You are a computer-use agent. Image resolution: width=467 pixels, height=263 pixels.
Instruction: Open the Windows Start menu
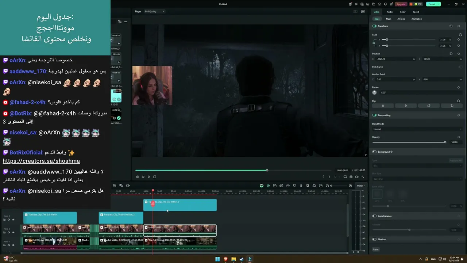tap(217, 259)
